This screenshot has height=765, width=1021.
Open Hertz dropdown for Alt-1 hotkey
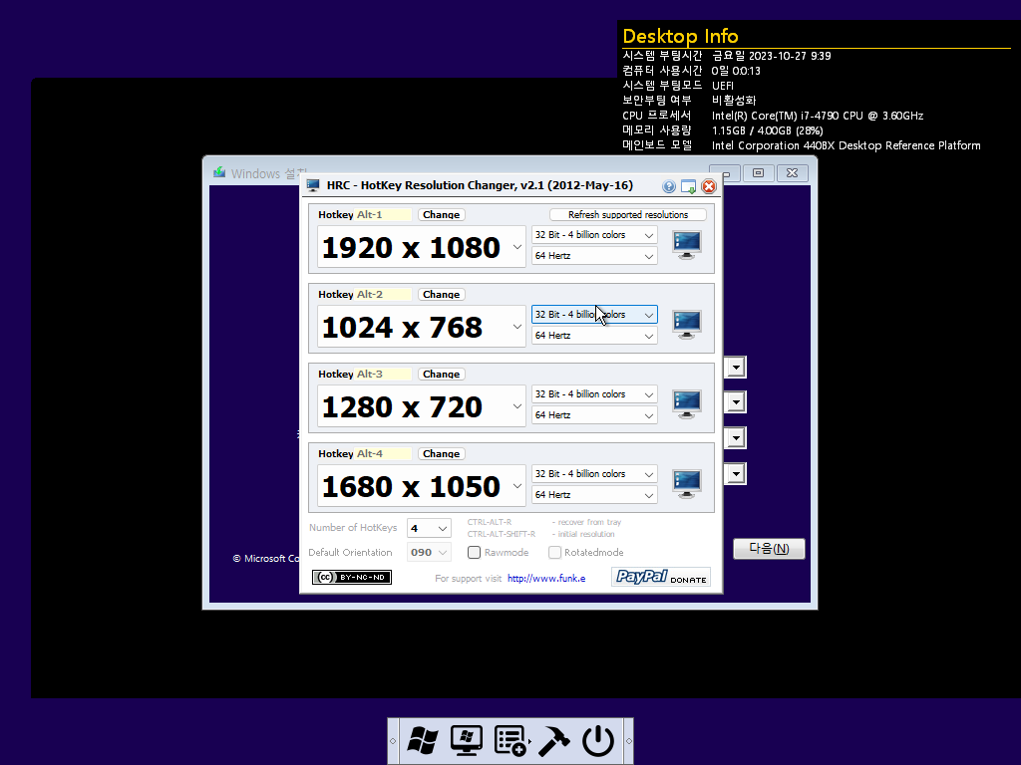(594, 256)
